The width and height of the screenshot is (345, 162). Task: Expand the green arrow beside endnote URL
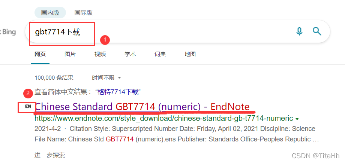point(297,119)
